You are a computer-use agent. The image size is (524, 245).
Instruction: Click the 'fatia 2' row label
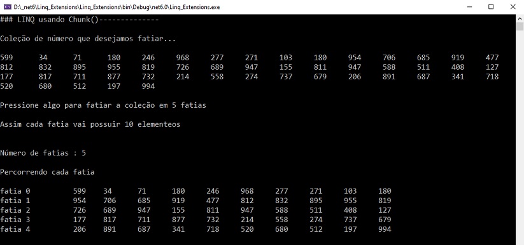(15, 210)
